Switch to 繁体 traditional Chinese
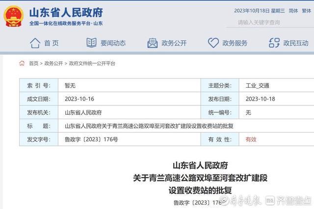The image size is (314, 209). [x=307, y=11]
